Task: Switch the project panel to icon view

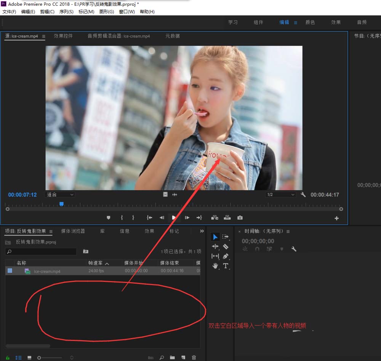Action: (29, 358)
